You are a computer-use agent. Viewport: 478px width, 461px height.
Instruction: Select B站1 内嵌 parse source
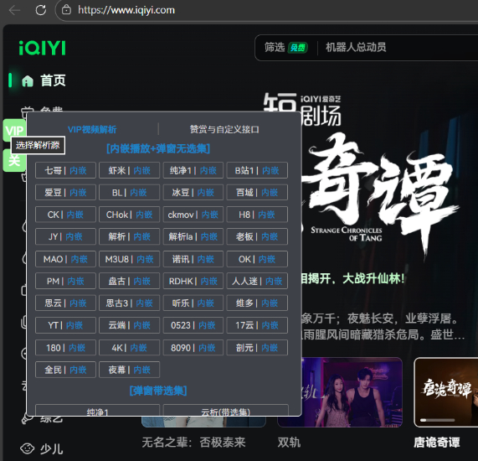[x=257, y=170]
